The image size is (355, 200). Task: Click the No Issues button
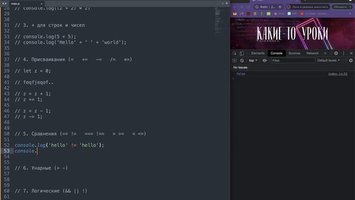(x=240, y=67)
